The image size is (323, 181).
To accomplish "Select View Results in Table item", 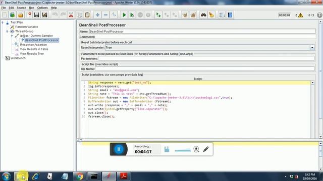I will pos(34,49).
